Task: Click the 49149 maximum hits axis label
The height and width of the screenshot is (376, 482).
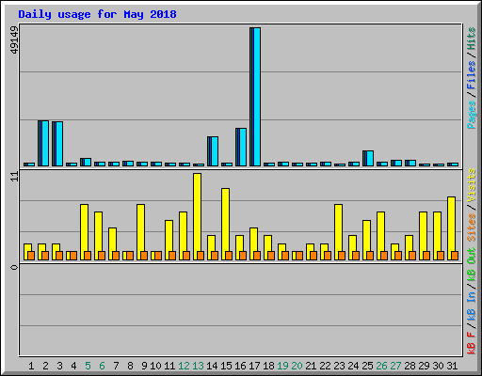Action: point(14,39)
